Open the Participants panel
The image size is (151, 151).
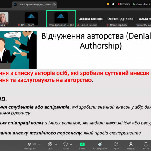point(30,146)
